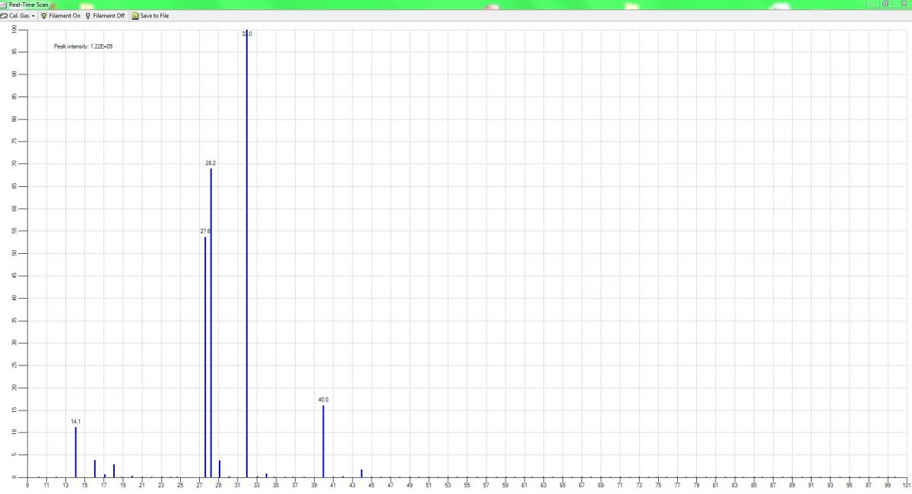Click the Save to File icon
This screenshot has width=912, height=494.
135,16
